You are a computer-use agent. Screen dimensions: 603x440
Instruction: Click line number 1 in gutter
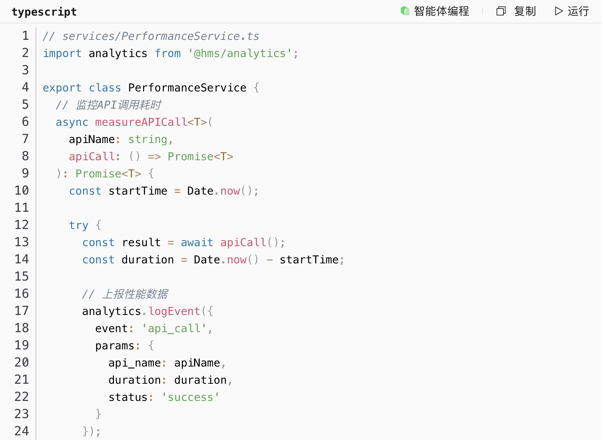point(25,36)
